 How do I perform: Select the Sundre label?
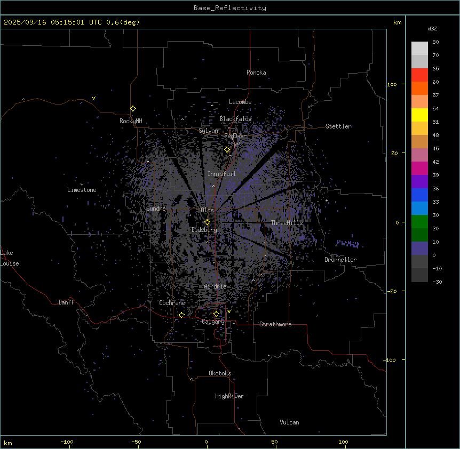[x=156, y=209]
